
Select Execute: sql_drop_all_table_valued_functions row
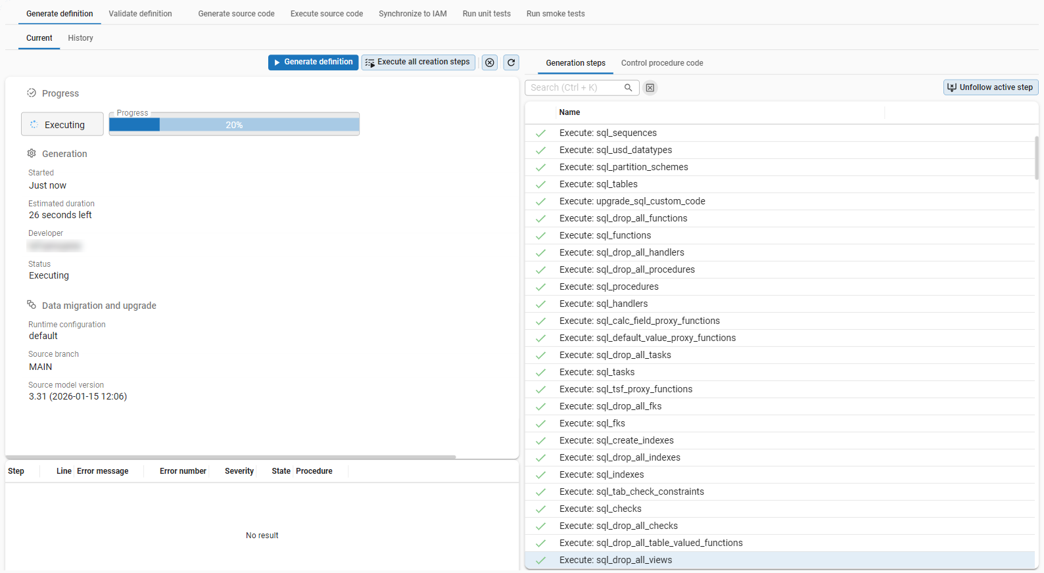tap(780, 543)
